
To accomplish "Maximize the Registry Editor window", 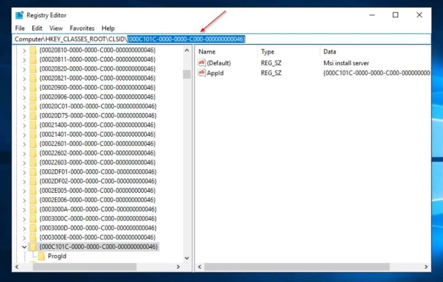I will pos(395,15).
